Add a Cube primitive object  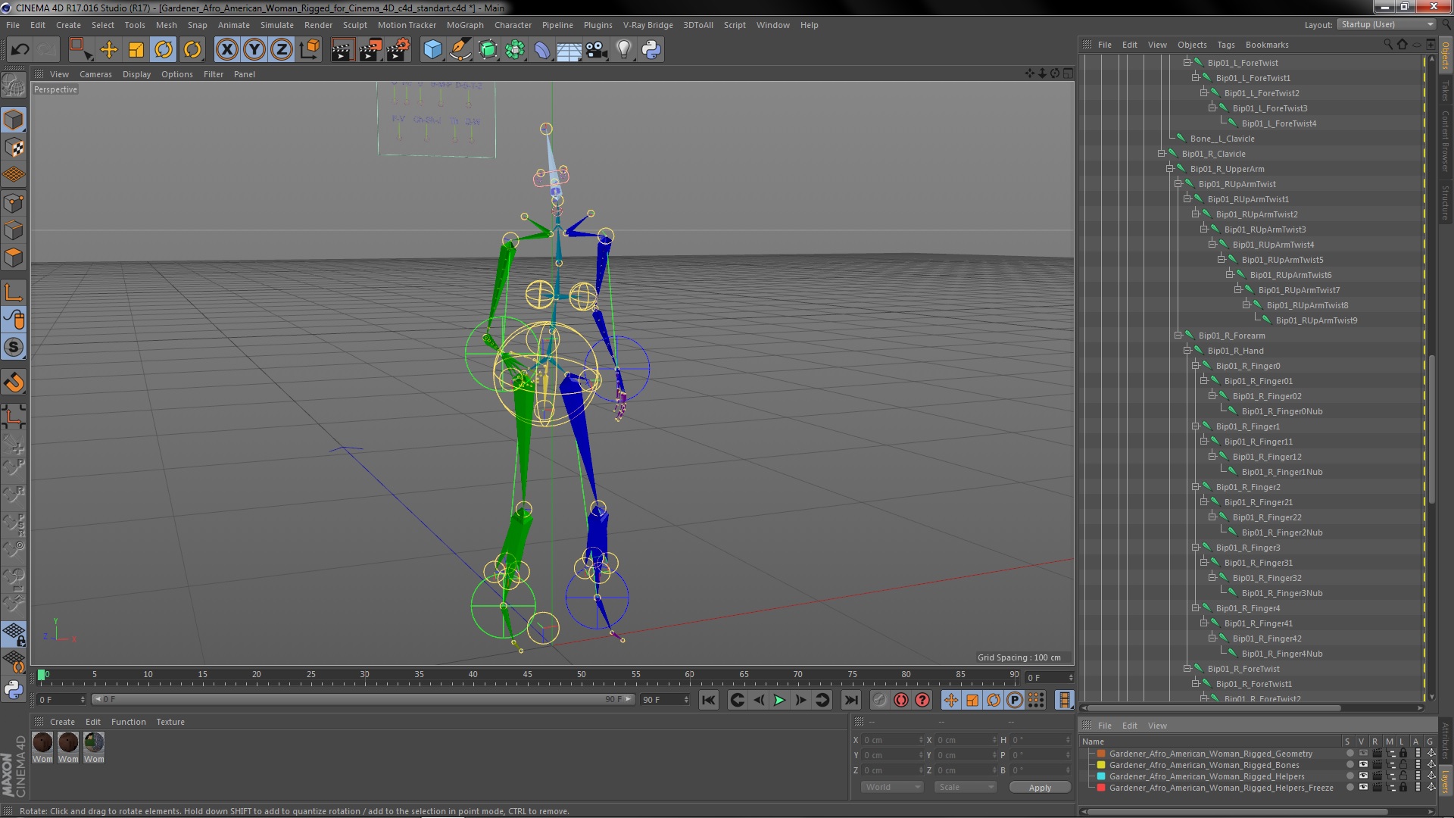(x=432, y=50)
